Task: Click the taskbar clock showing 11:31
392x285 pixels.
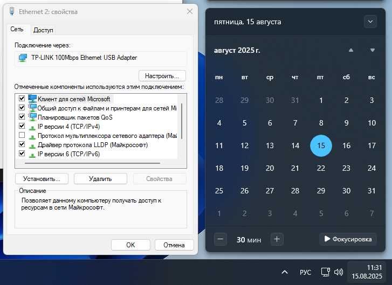Action: [x=367, y=272]
